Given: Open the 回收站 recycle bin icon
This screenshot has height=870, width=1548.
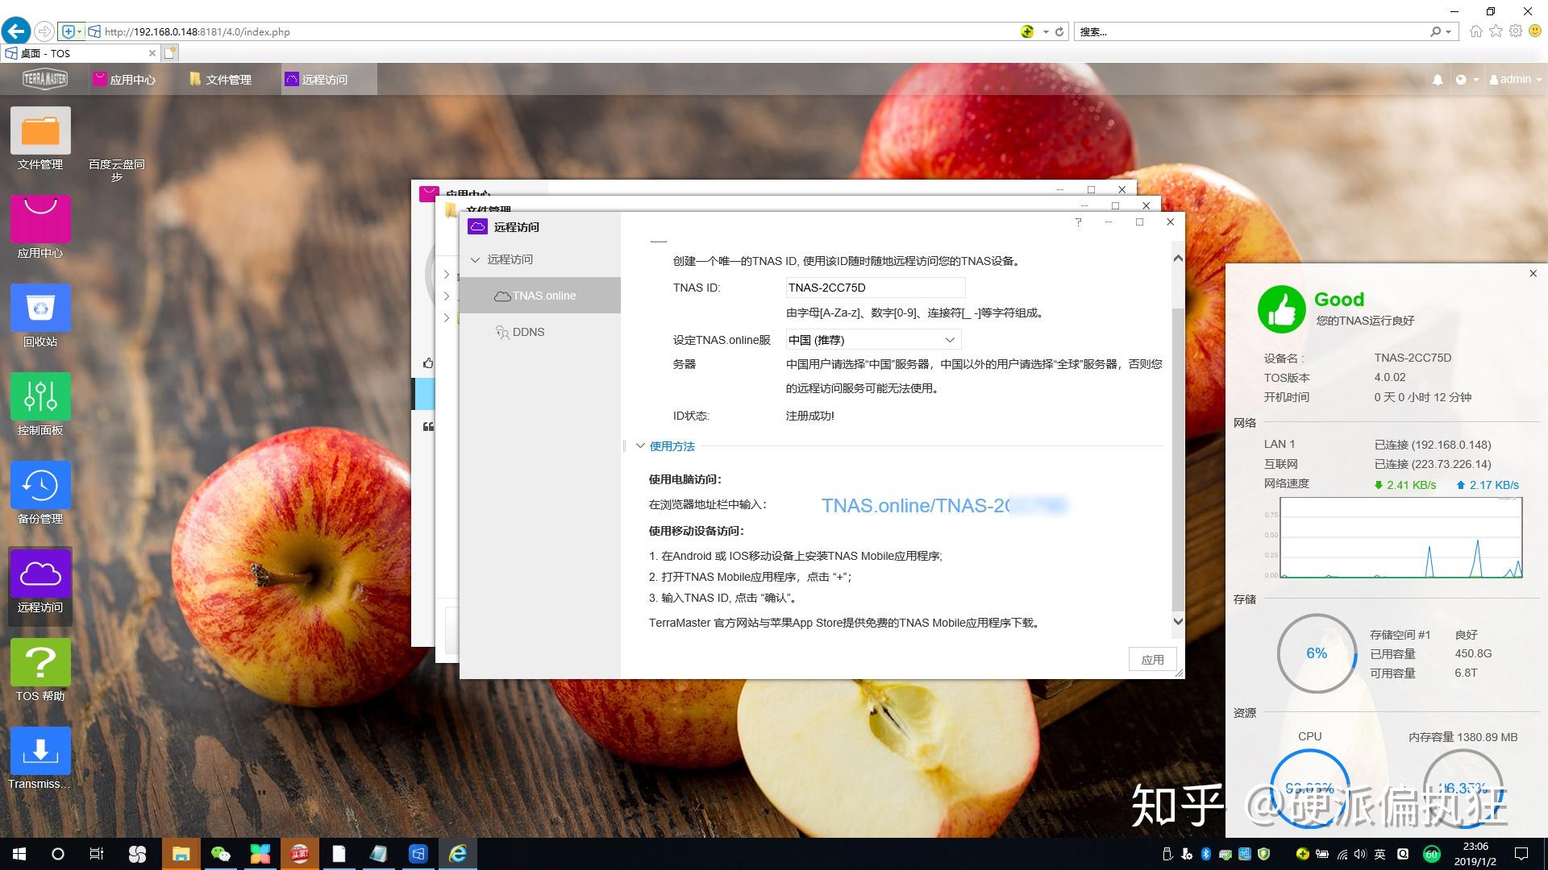Looking at the screenshot, I should (x=40, y=308).
